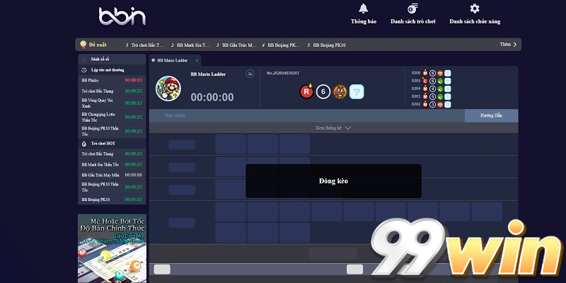Viewport: 566px width, 283px height.
Task: Click the large question mark block
Action: click(x=357, y=92)
